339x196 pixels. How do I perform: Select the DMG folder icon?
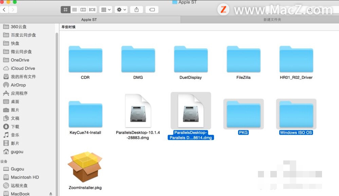[x=138, y=59]
